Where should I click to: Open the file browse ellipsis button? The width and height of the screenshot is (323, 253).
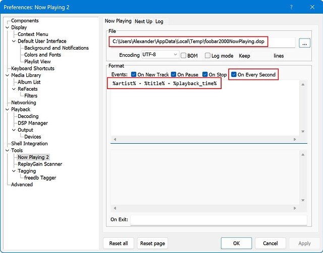304,43
